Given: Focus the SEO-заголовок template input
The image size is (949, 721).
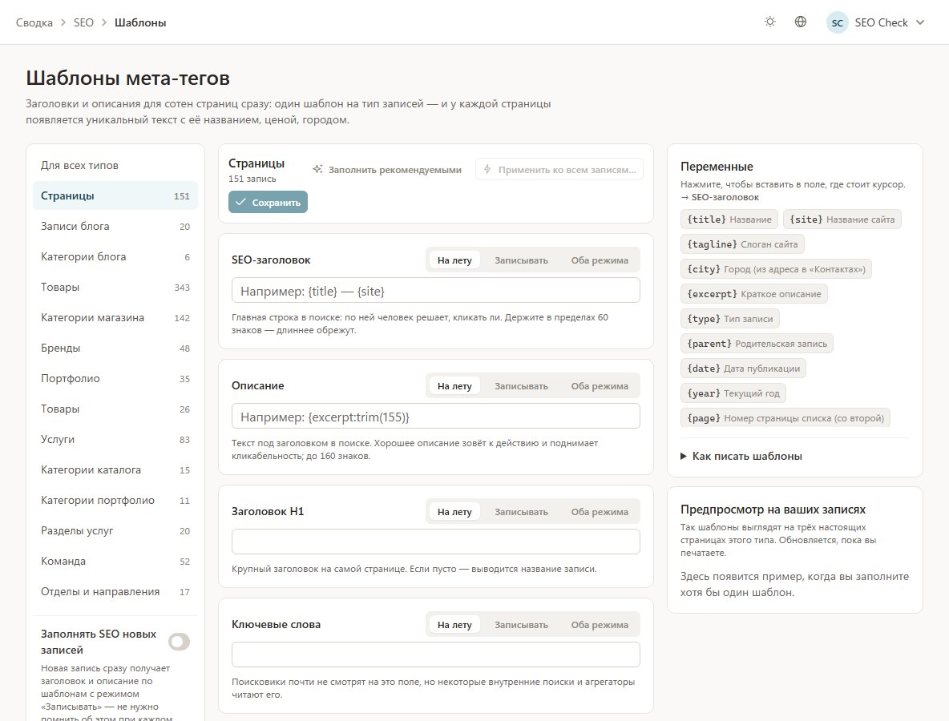Looking at the screenshot, I should coord(436,290).
